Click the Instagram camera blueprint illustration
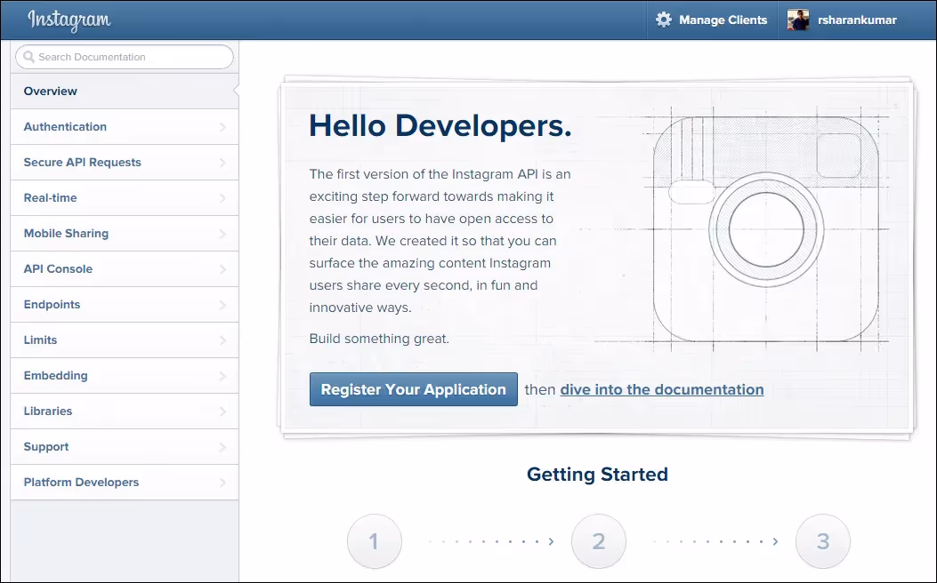 pyautogui.click(x=765, y=230)
